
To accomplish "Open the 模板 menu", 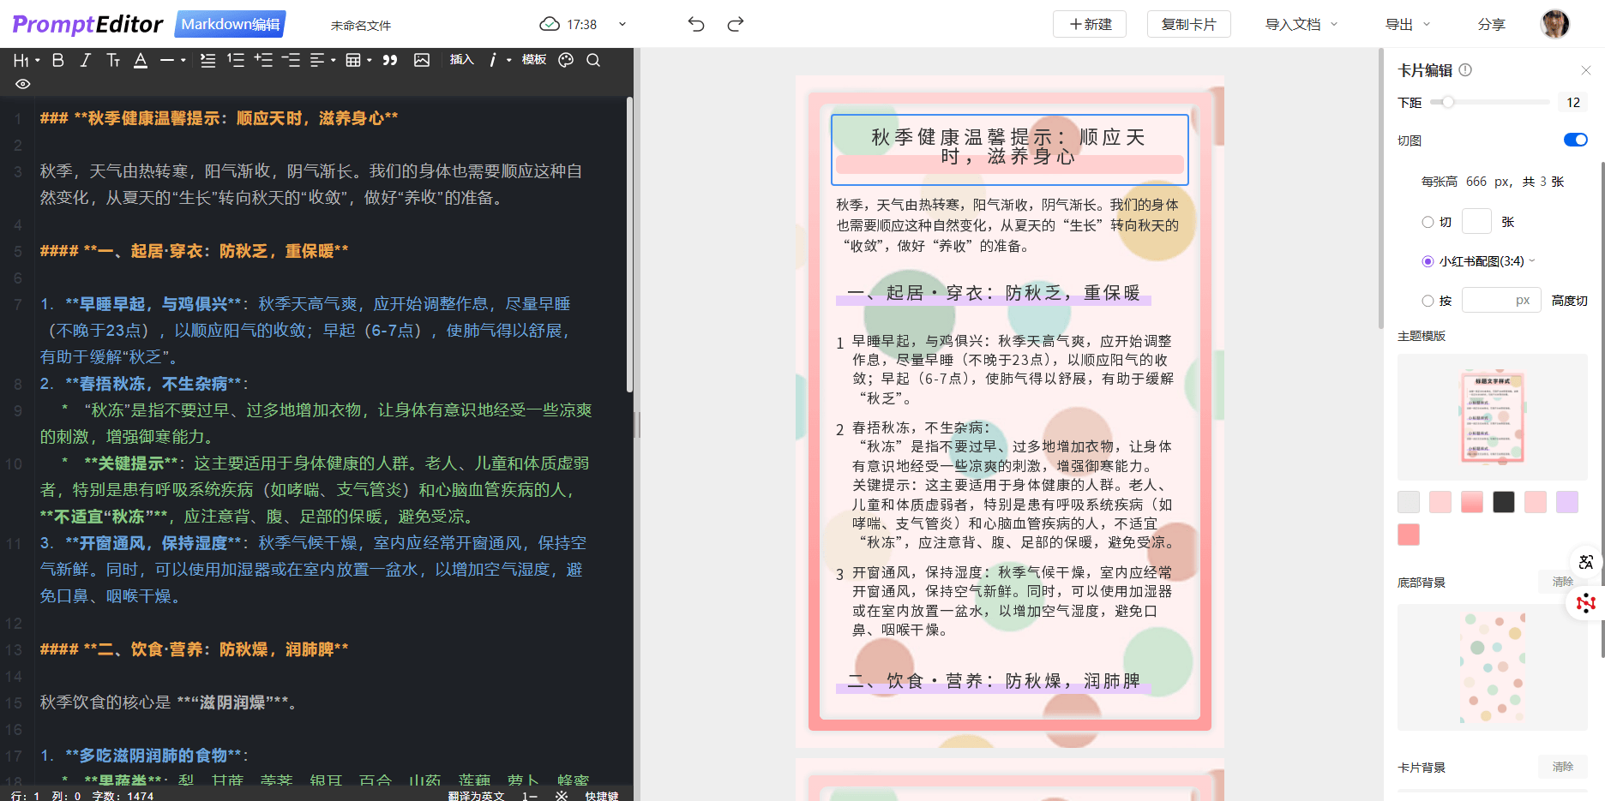I will click(x=534, y=60).
